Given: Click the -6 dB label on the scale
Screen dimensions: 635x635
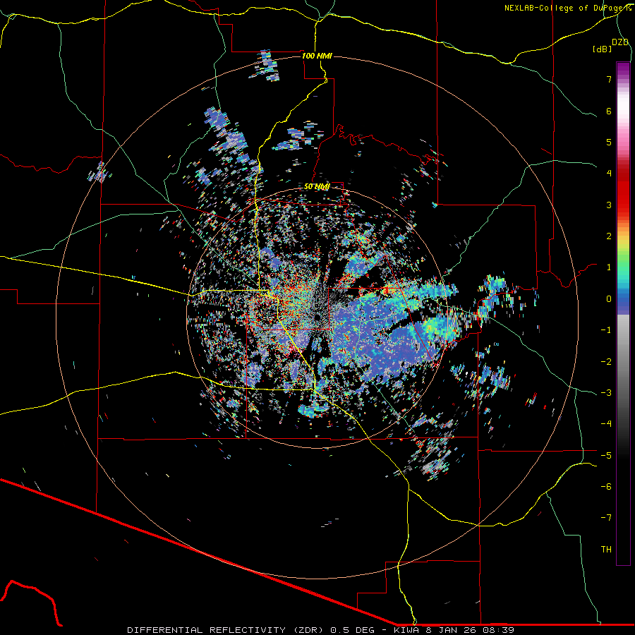Looking at the screenshot, I should [x=606, y=486].
